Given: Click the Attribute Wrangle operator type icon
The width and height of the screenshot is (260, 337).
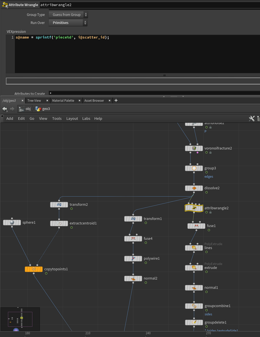Looking at the screenshot, I should (5, 5).
